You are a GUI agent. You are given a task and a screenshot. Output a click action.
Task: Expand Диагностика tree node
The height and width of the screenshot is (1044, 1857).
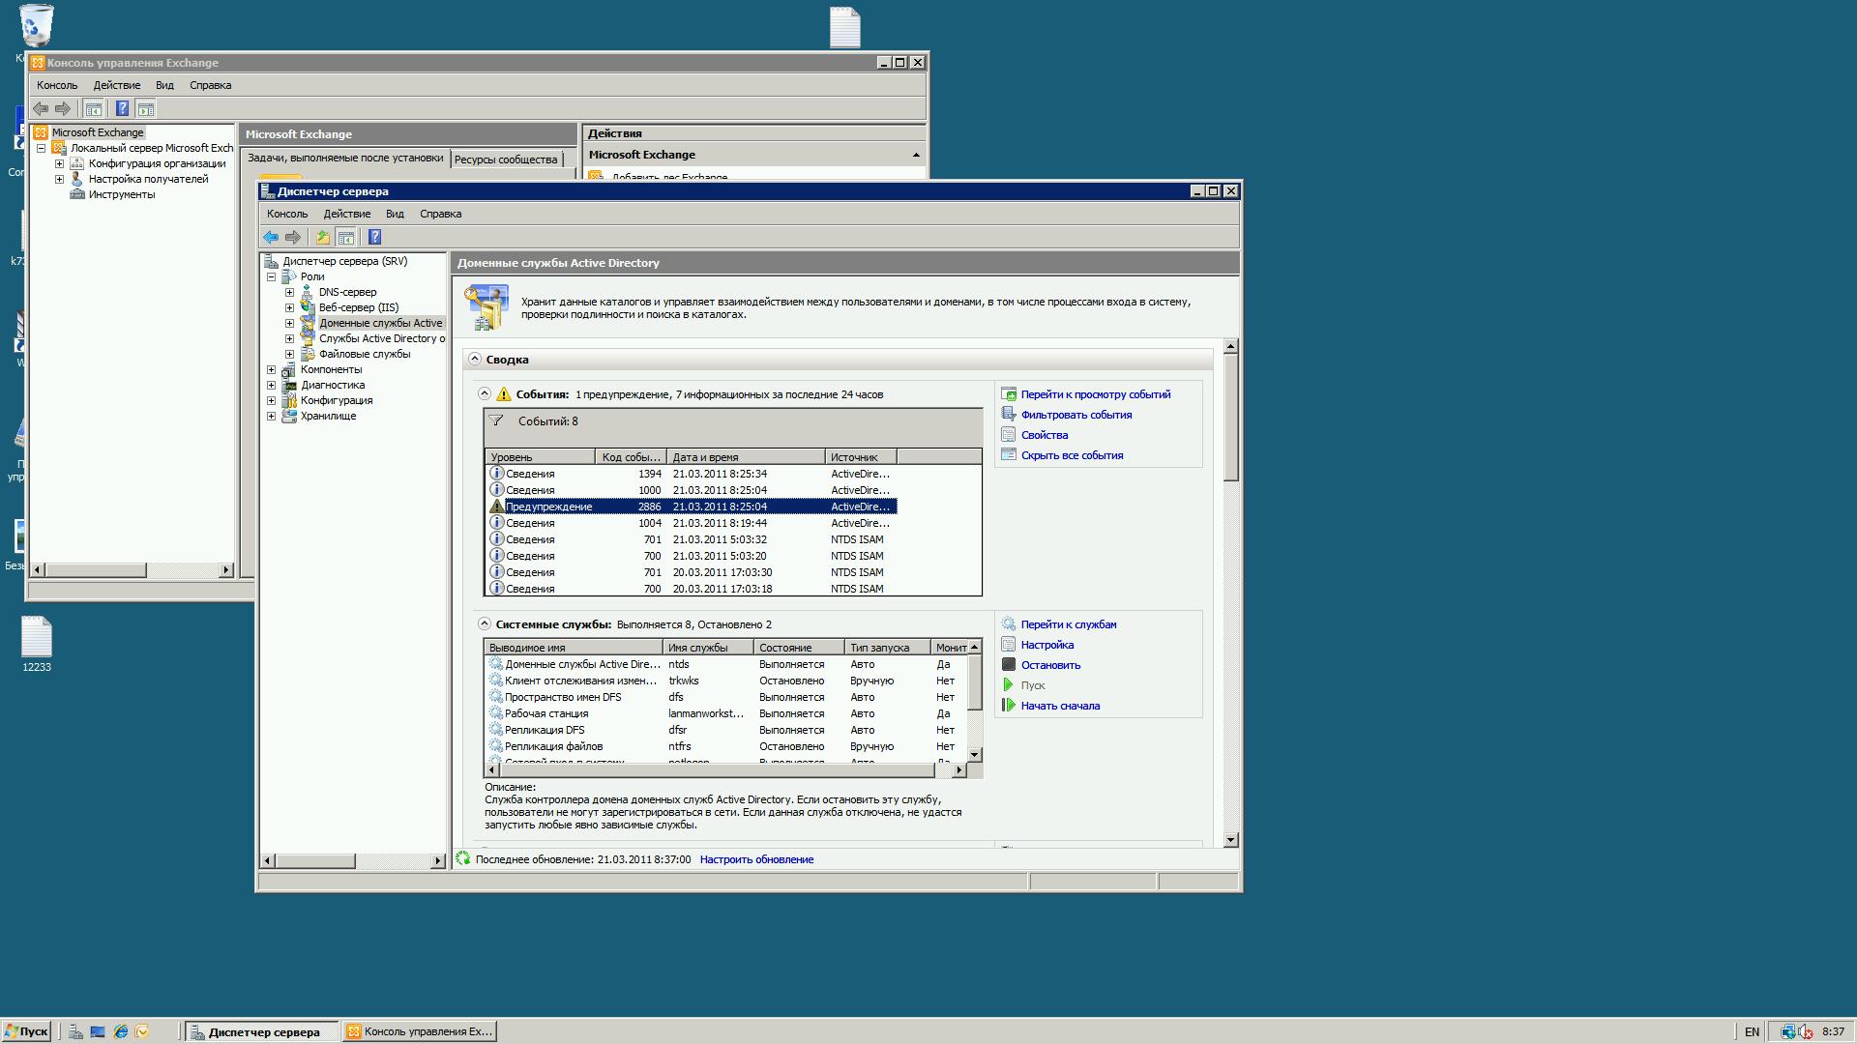point(271,385)
